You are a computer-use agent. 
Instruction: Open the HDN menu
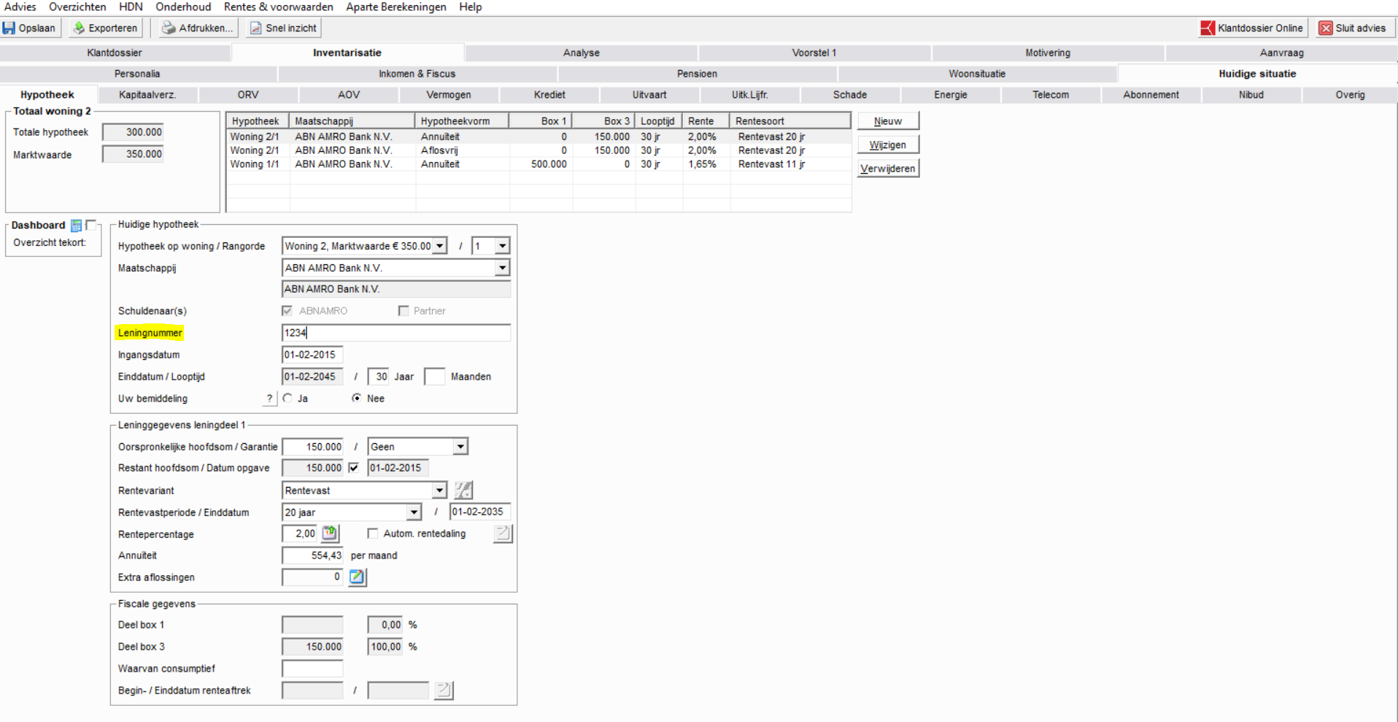tap(131, 7)
